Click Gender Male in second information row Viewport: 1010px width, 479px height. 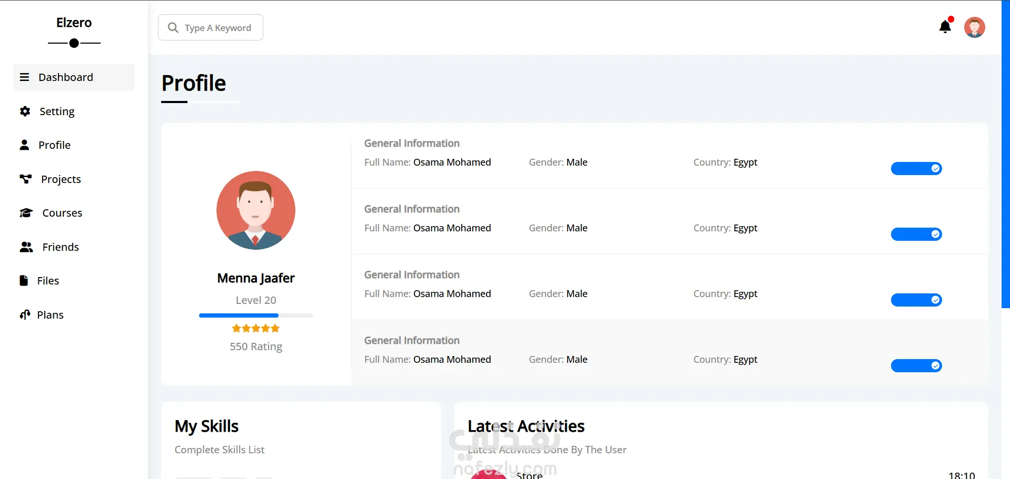(x=558, y=228)
